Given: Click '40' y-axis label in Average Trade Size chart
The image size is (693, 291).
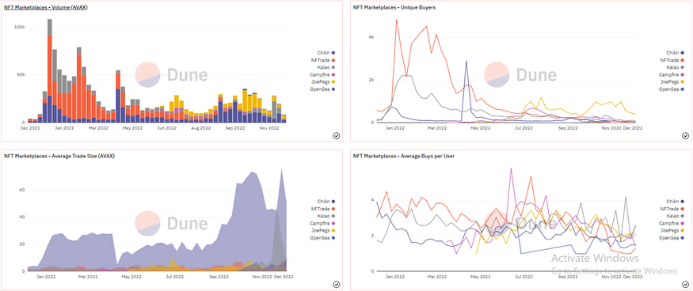Looking at the screenshot, I should pos(22,217).
